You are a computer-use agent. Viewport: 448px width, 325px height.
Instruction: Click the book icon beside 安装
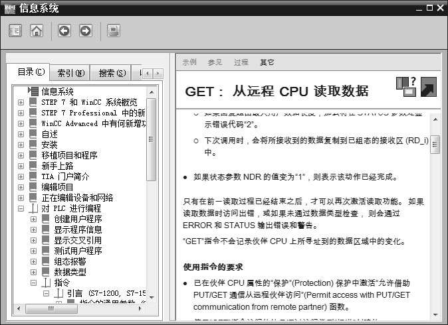click(33, 145)
